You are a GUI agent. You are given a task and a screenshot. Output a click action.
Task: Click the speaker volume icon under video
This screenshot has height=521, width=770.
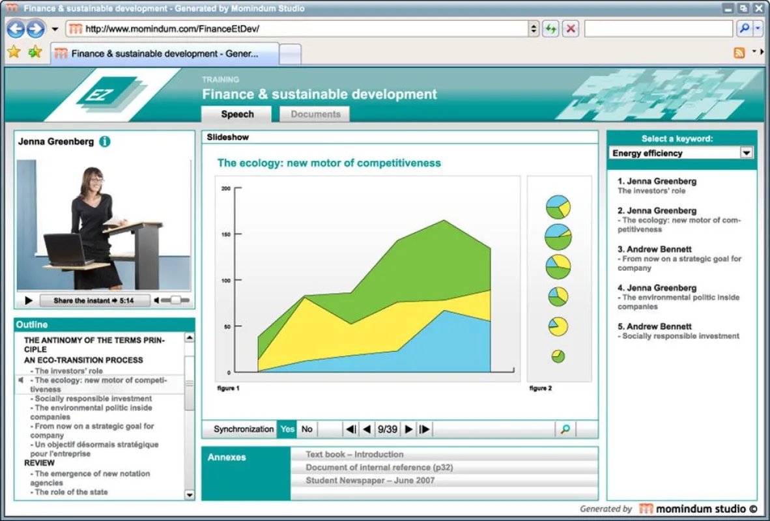point(156,300)
